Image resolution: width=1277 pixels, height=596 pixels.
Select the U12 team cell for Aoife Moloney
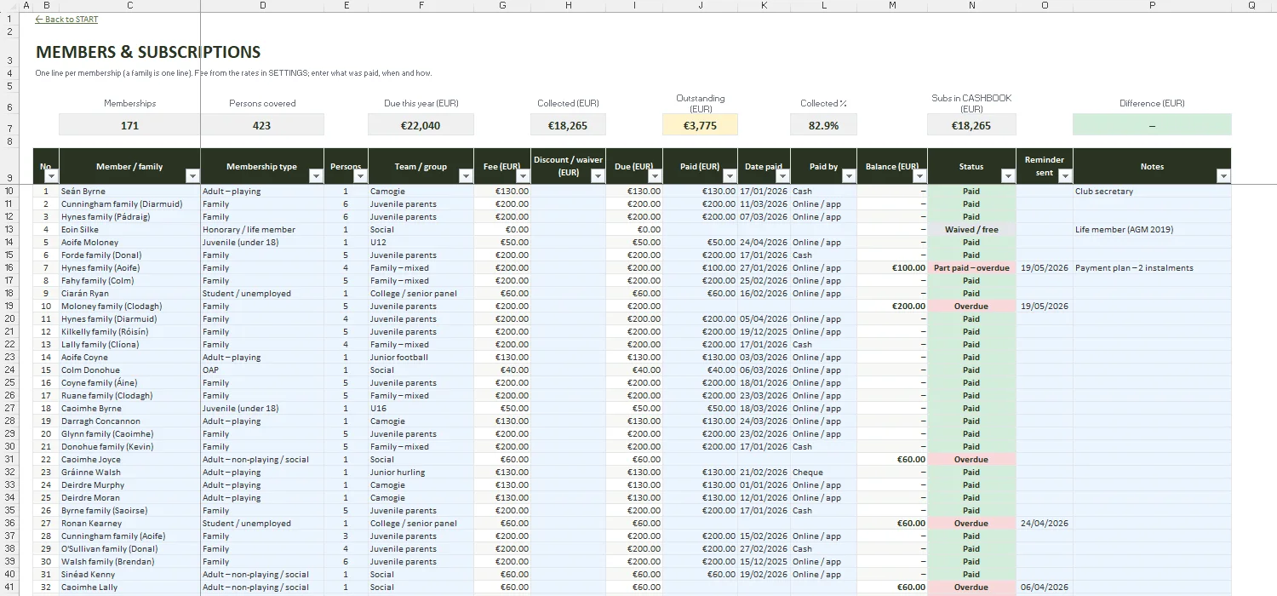tap(421, 243)
